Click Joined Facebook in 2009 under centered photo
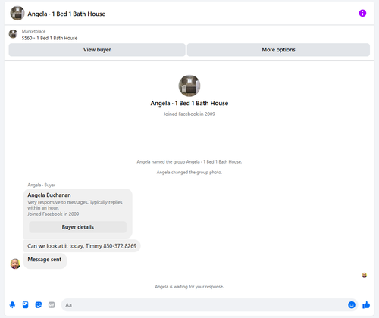Image resolution: width=379 pixels, height=318 pixels. coord(189,114)
